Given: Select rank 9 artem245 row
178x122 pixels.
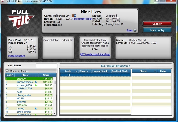Looking at the screenshot, I should pos(29,105).
